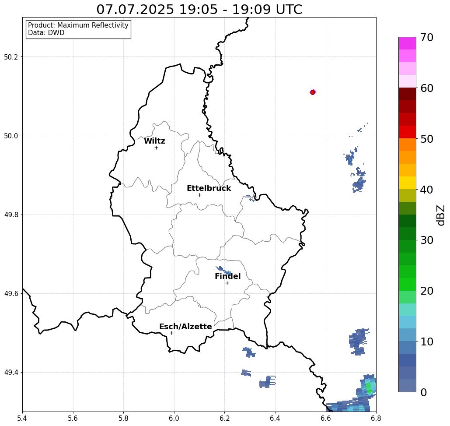
Task: Click the longitude tick label 5.4
Action: pyautogui.click(x=22, y=419)
